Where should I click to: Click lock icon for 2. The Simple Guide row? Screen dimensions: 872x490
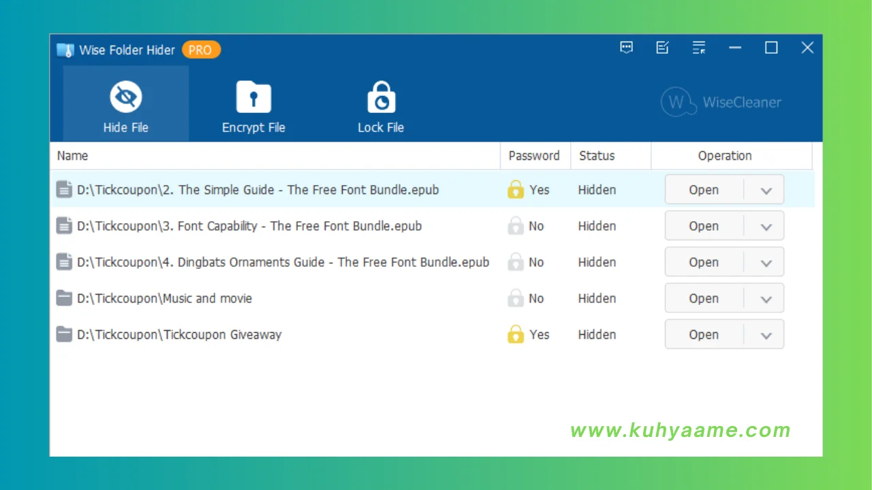coord(516,190)
